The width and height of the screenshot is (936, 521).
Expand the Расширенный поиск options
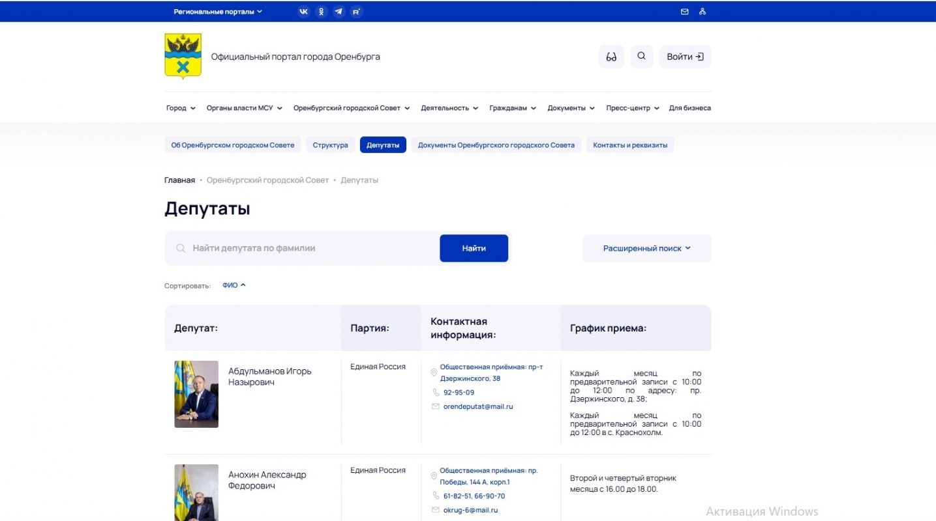(646, 248)
